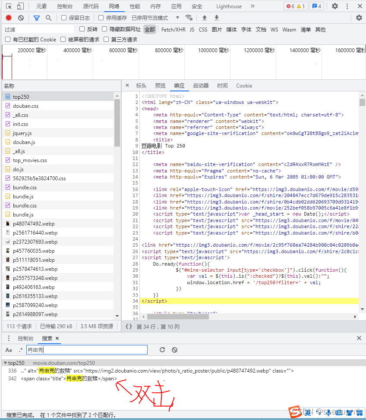Filter requests by Fetch/XHR

(x=173, y=29)
